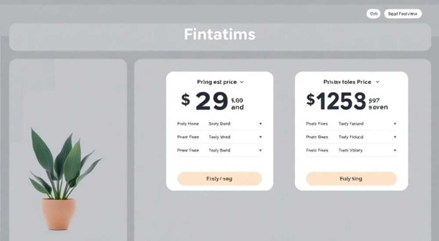Click the 'Frear Fisee' row label

click(188, 150)
